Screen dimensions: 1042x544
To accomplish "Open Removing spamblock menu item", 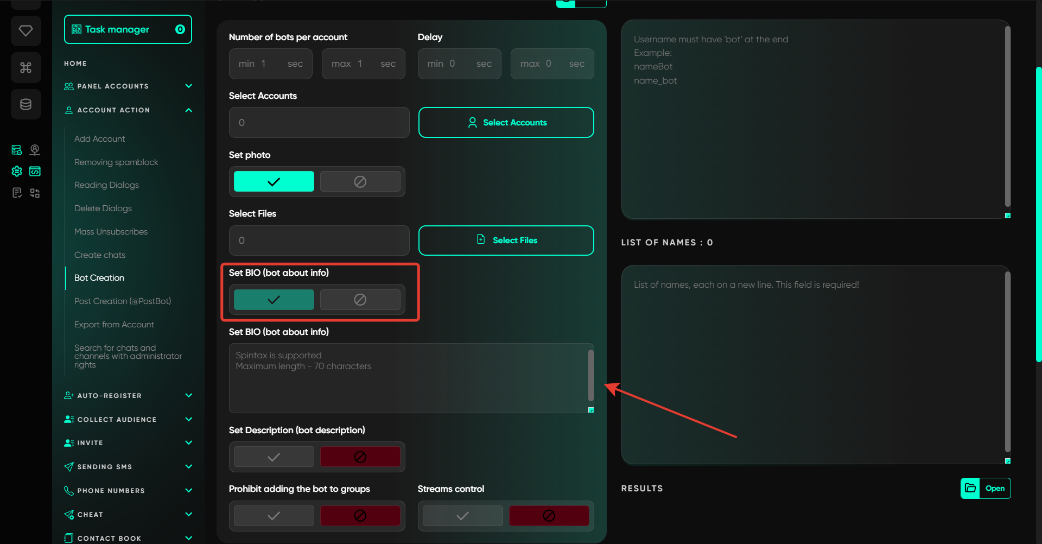I will (x=116, y=162).
